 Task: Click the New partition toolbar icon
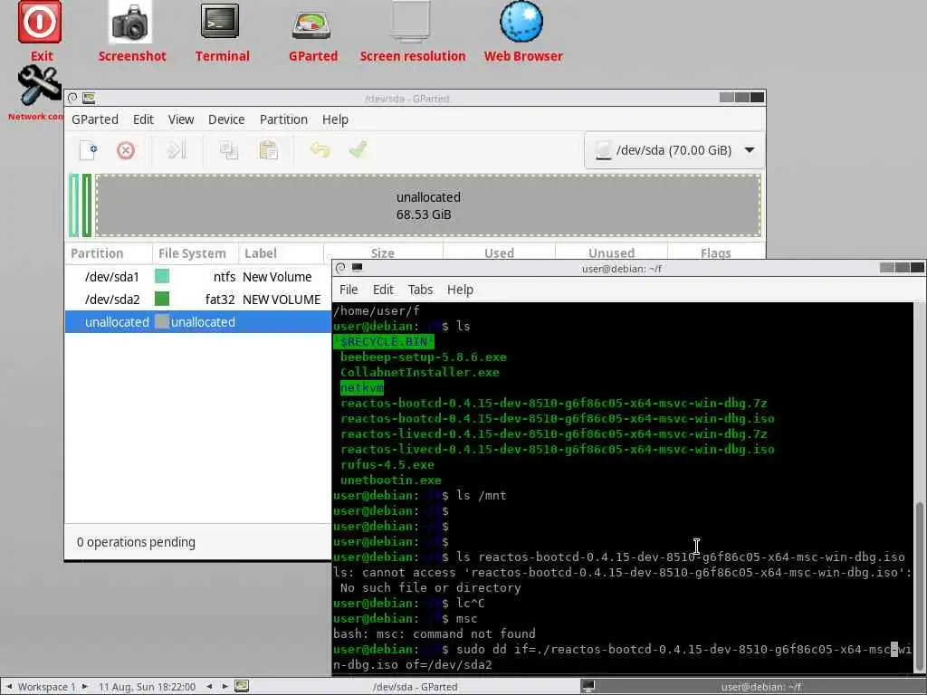pyautogui.click(x=88, y=150)
